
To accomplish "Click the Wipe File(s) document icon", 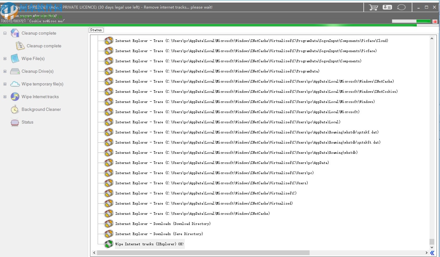I will pos(15,58).
